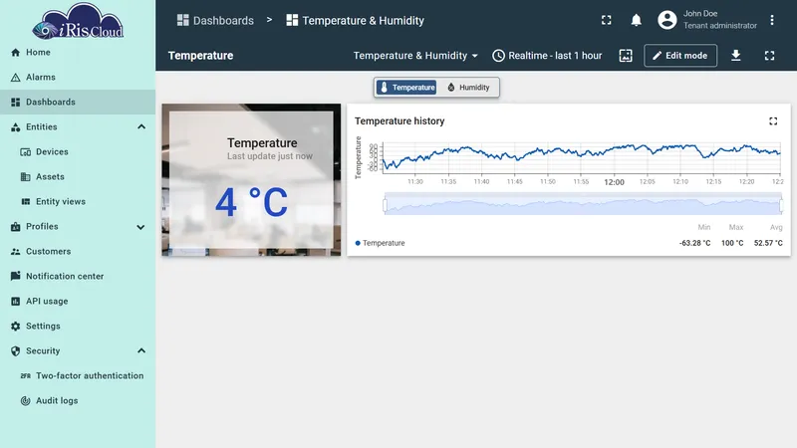Click the Avg value 52.57 °C
The width and height of the screenshot is (797, 448).
(x=768, y=243)
